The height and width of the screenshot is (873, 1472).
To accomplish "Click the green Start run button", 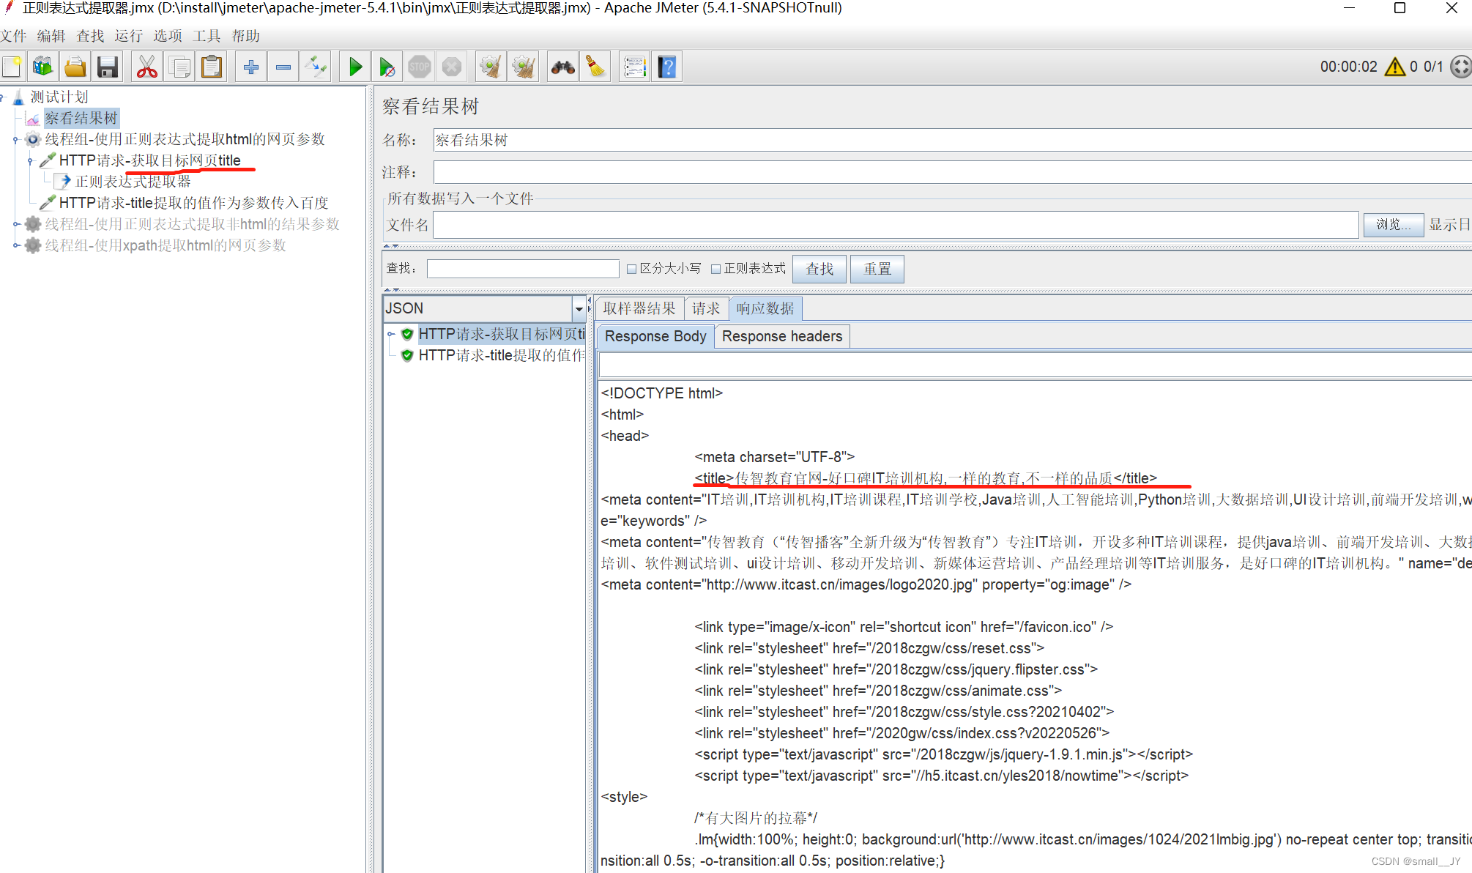I will (x=355, y=67).
